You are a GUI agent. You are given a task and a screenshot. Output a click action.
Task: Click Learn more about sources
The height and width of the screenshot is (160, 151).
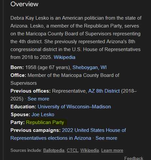pos(112,150)
